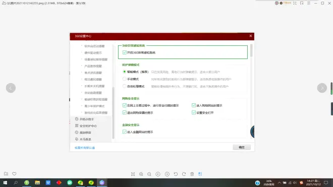This screenshot has height=187, width=333.
Task: Rotate the image clockwise
Action: point(184,174)
